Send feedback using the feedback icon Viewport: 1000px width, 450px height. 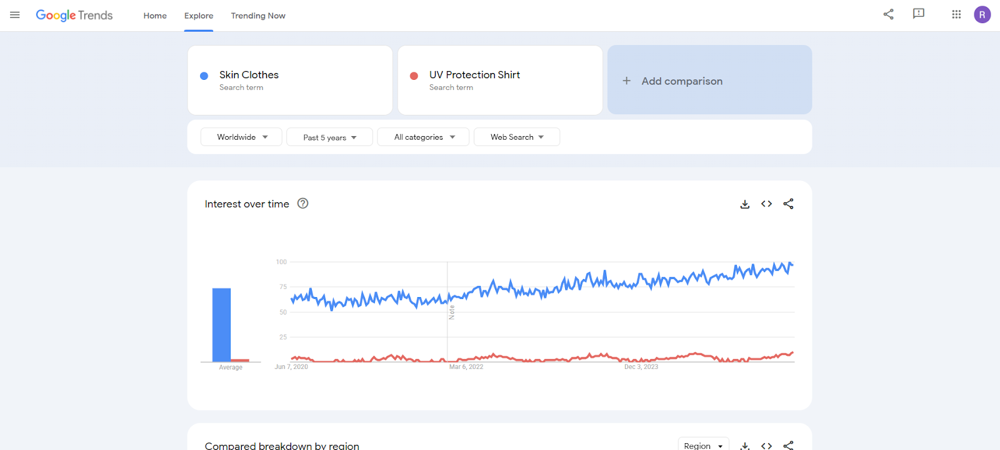(918, 14)
